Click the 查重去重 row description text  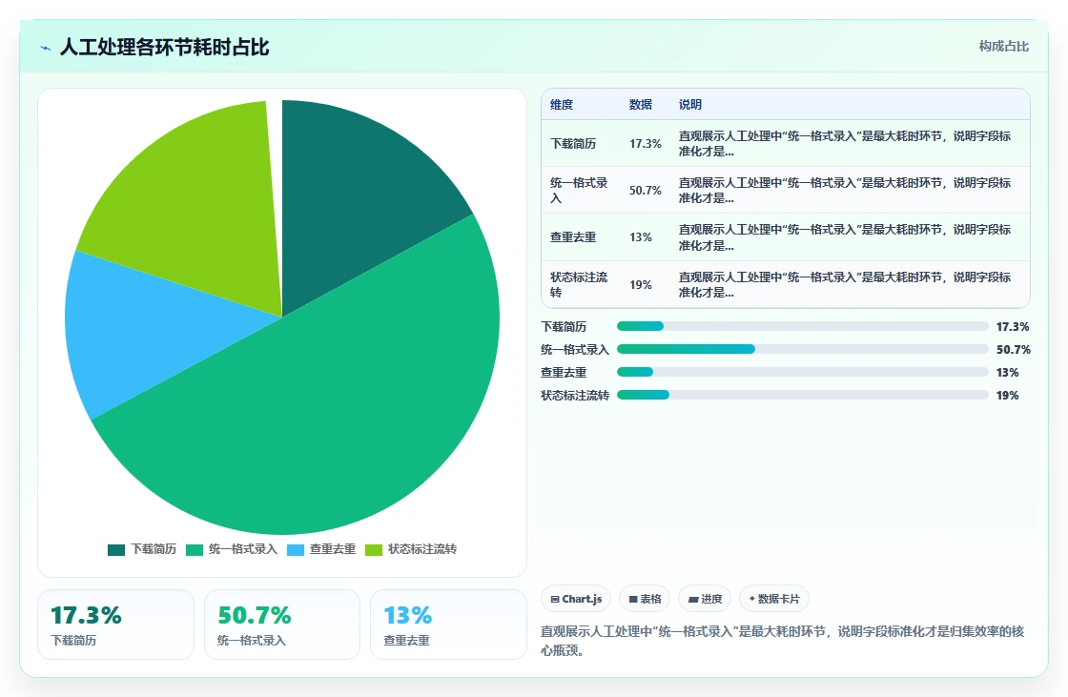tap(845, 237)
